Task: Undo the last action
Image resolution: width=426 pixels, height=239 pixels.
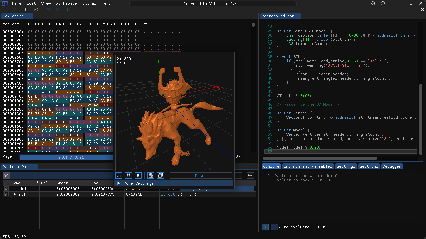Action: pos(6,9)
